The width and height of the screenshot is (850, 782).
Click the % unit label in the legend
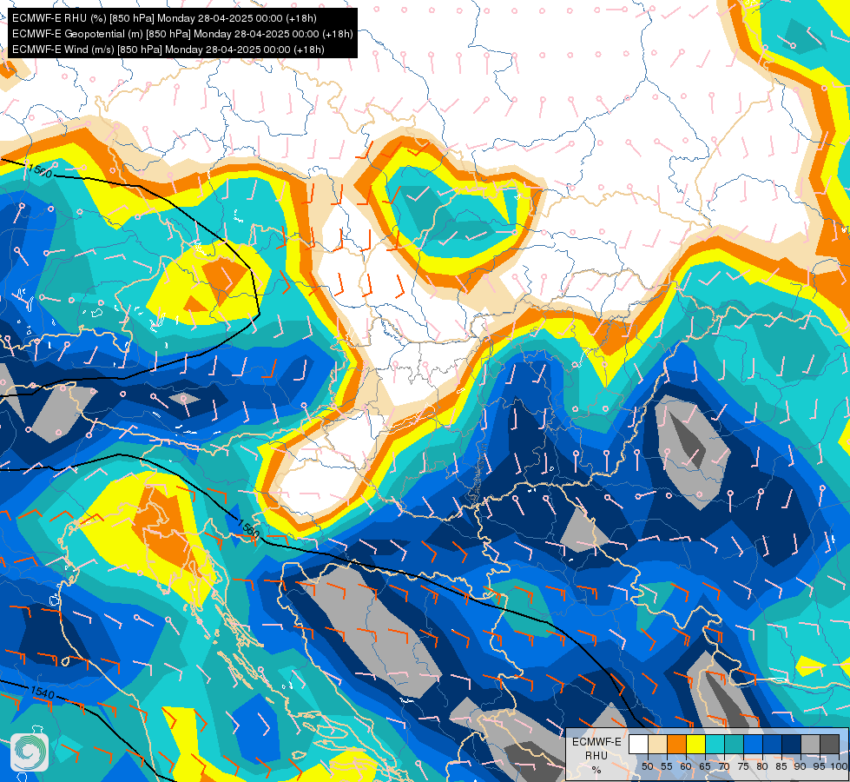596,770
